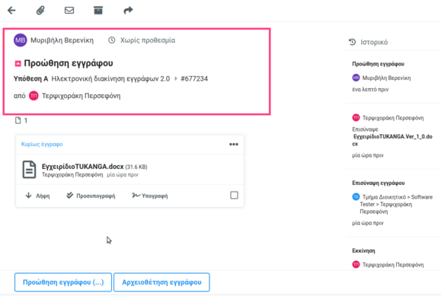The image size is (441, 296).
Task: Click Ηλεκτρονική διακίνηση εγγράφων 2.0 breadcrumb
Action: pos(110,78)
